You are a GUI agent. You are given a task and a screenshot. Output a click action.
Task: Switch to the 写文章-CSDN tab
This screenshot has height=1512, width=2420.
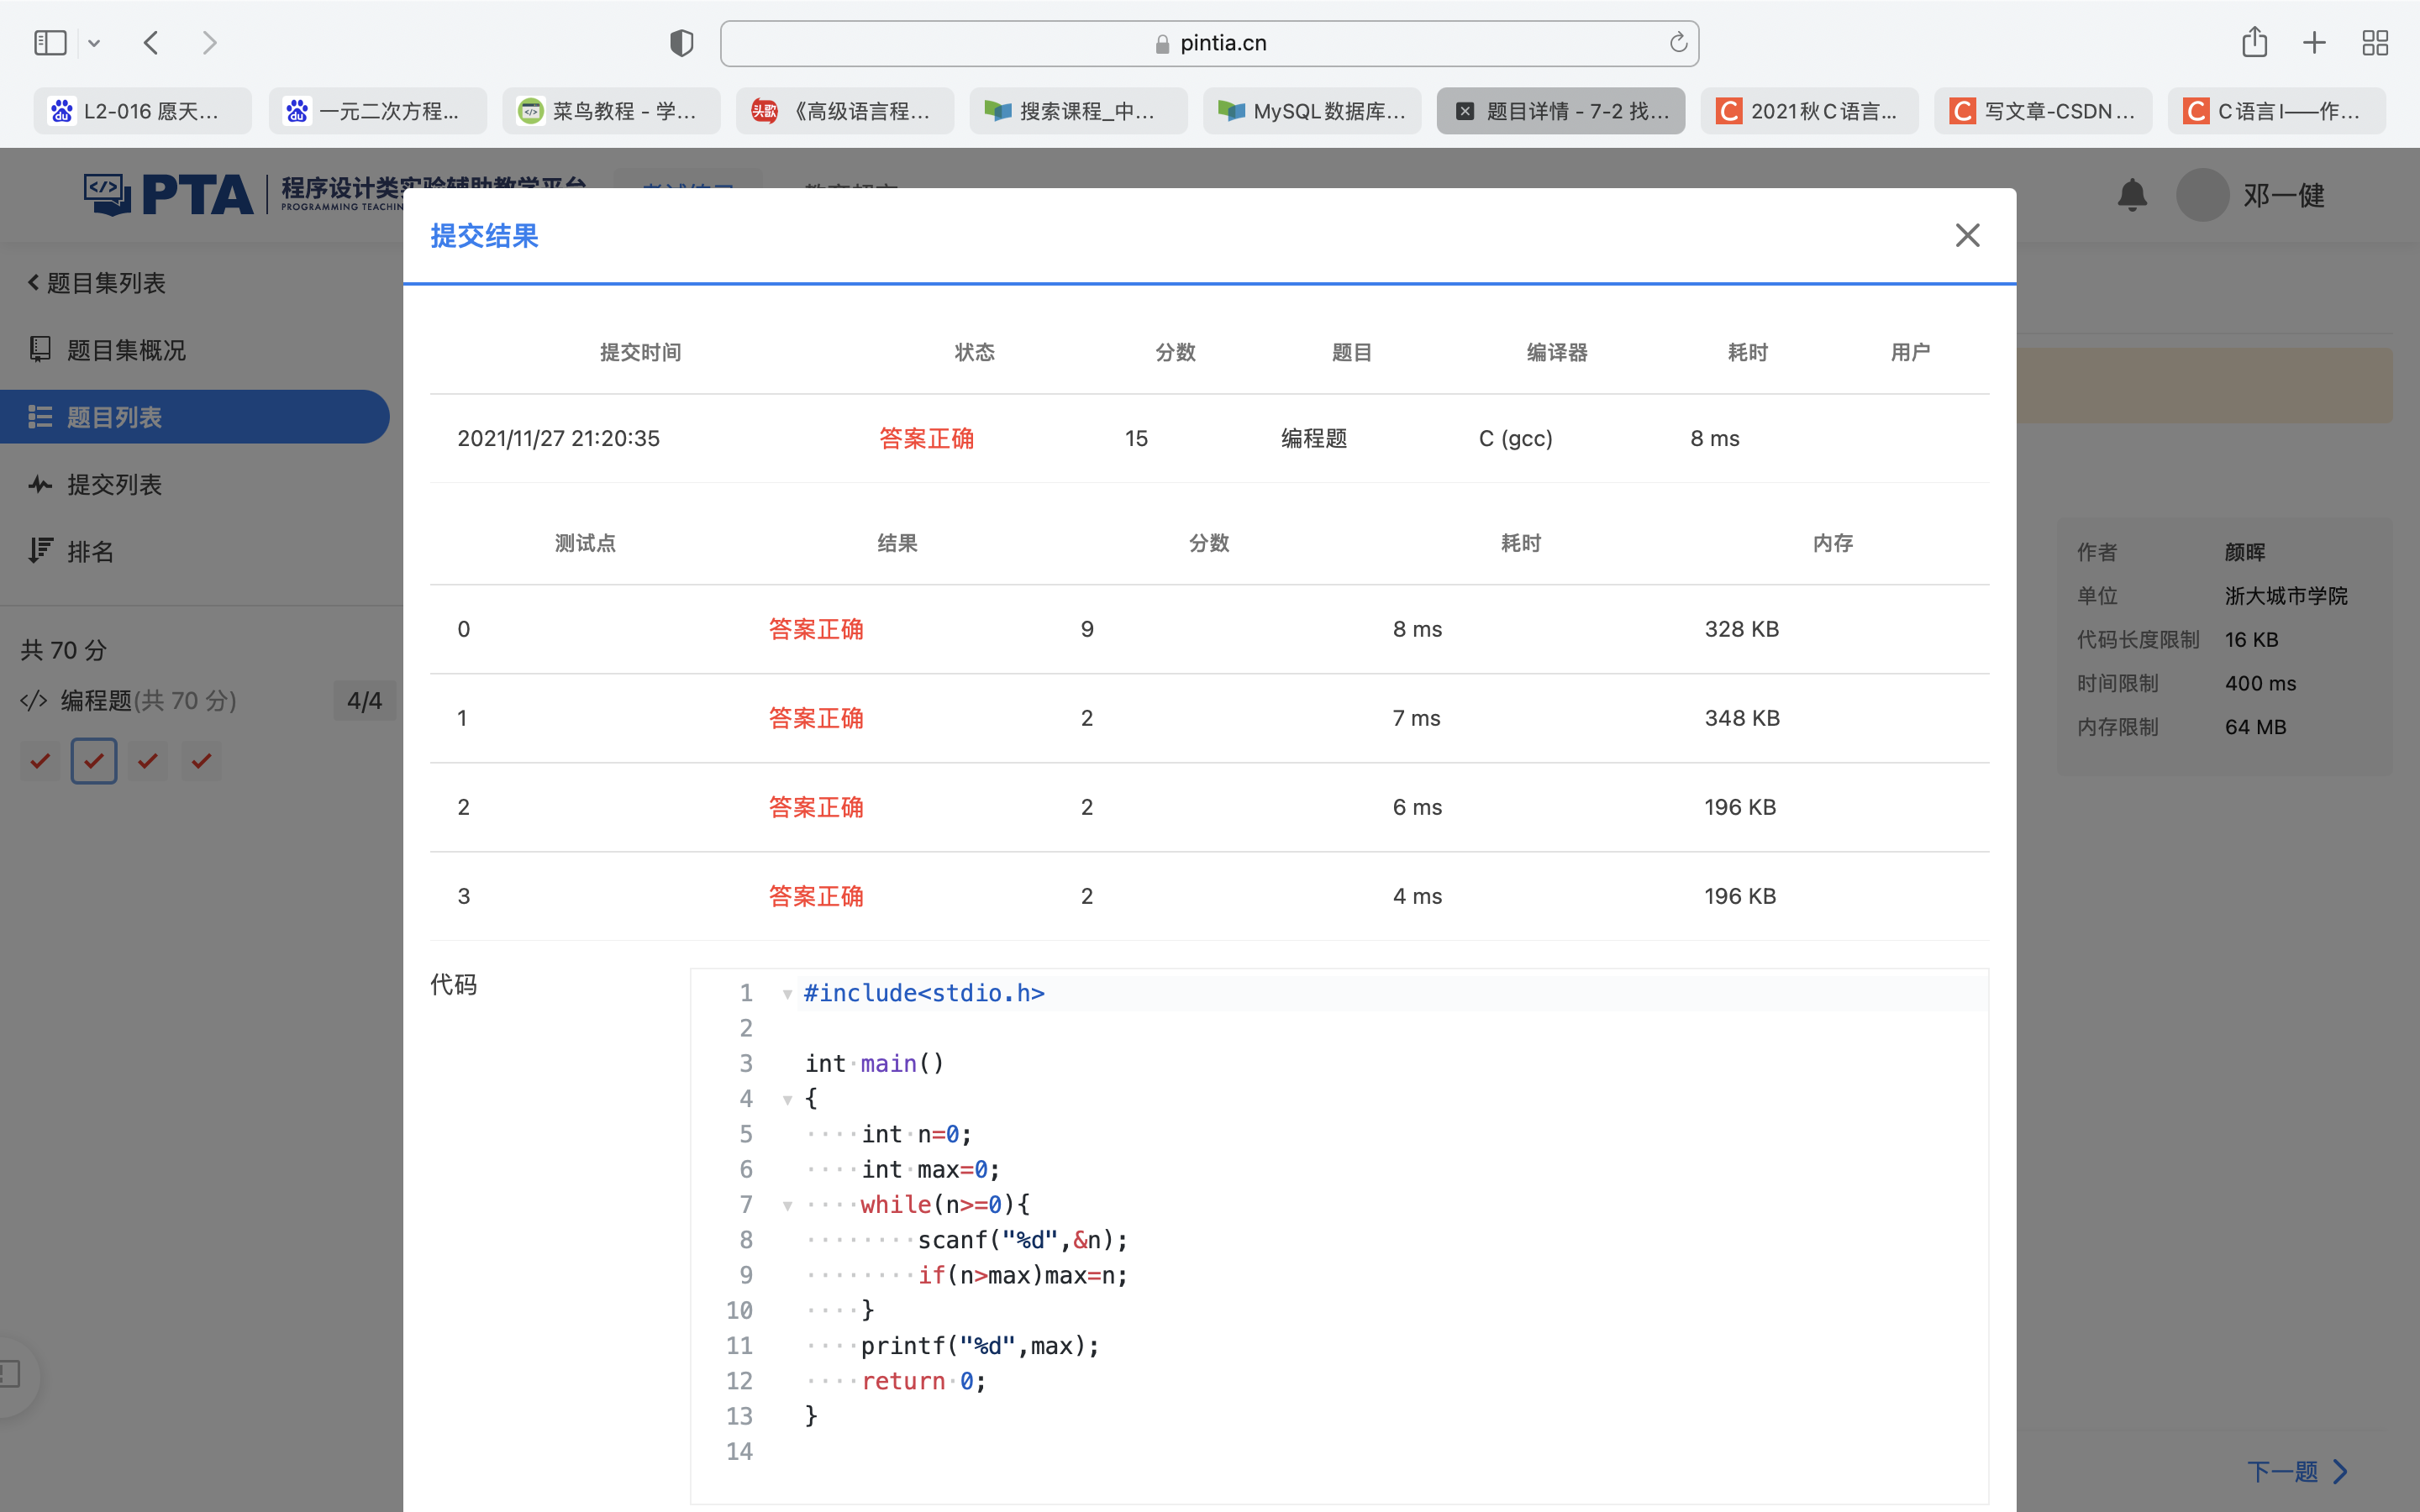(2043, 111)
